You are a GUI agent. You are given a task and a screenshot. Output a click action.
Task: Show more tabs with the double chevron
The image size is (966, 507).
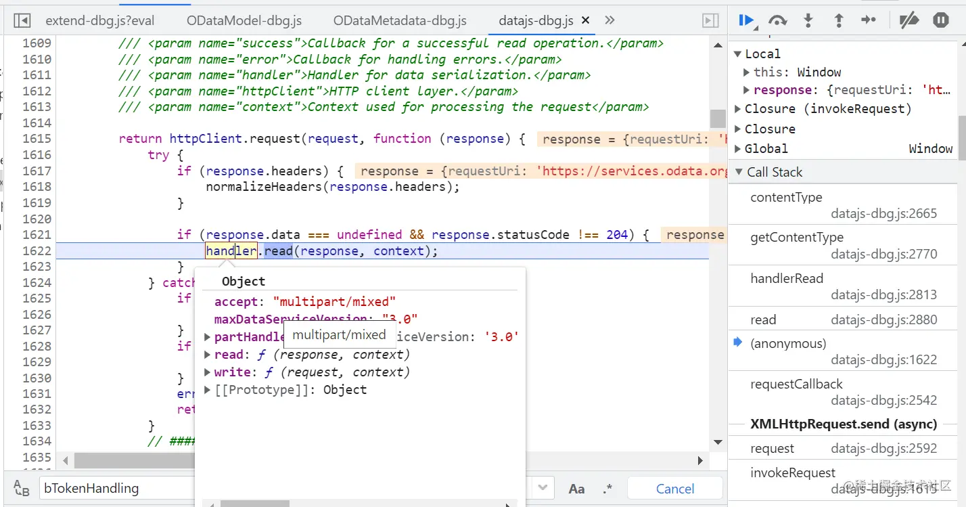(x=609, y=20)
